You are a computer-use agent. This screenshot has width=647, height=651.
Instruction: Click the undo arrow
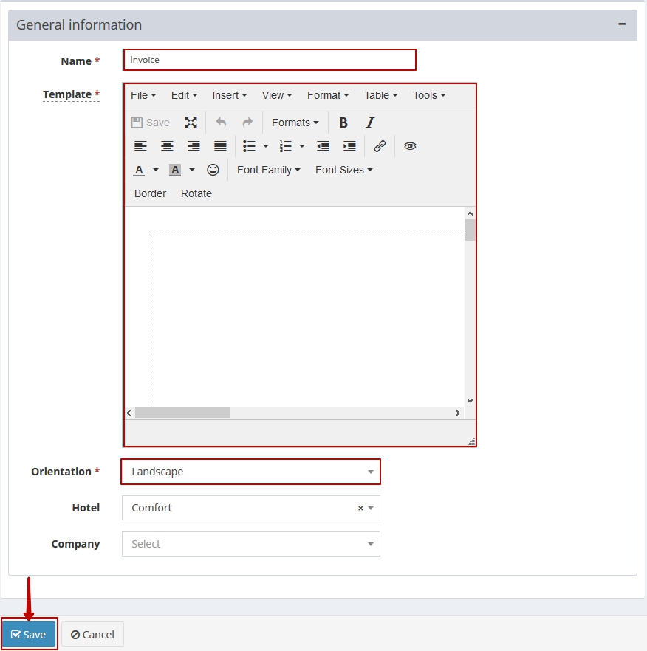[221, 123]
